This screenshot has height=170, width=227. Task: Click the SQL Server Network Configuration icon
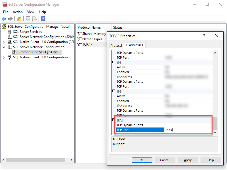[x=9, y=47]
